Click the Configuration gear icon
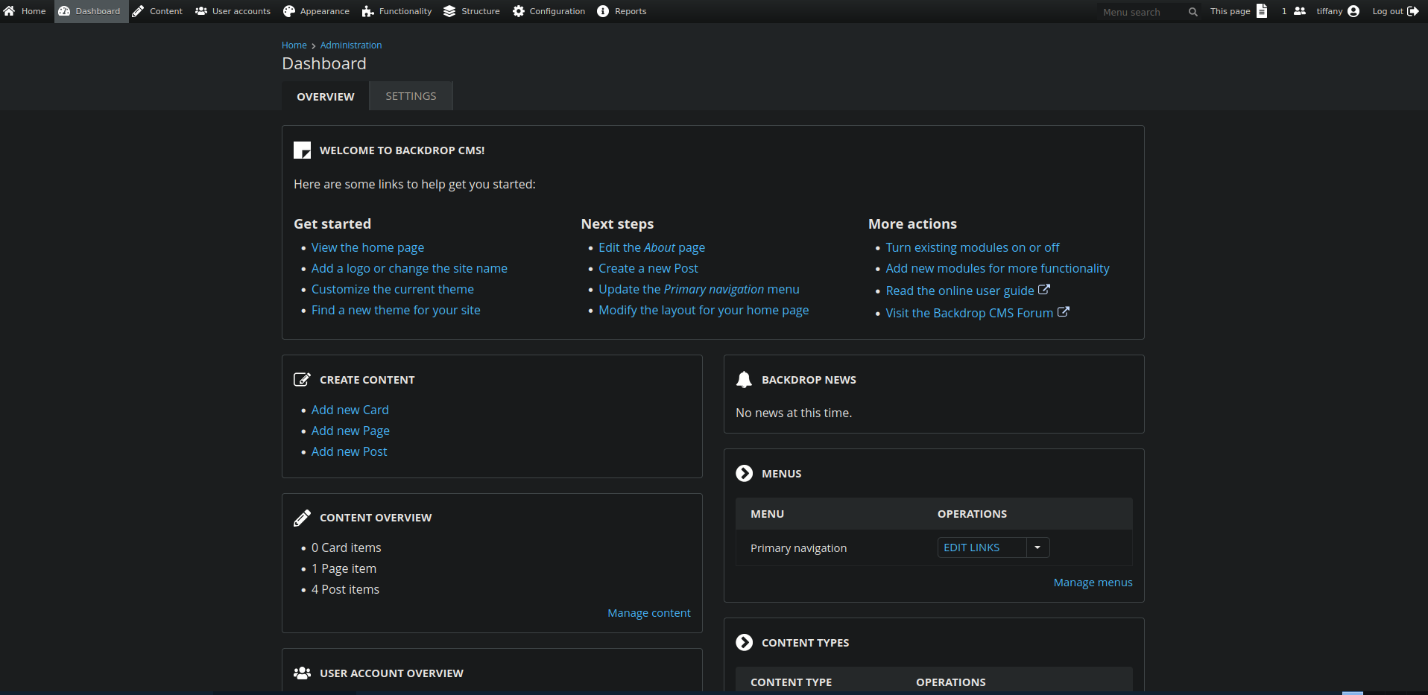This screenshot has height=695, width=1428. [x=519, y=11]
